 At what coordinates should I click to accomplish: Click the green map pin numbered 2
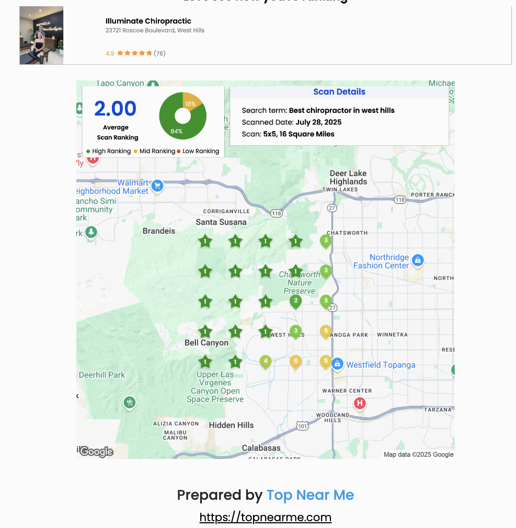(x=296, y=302)
